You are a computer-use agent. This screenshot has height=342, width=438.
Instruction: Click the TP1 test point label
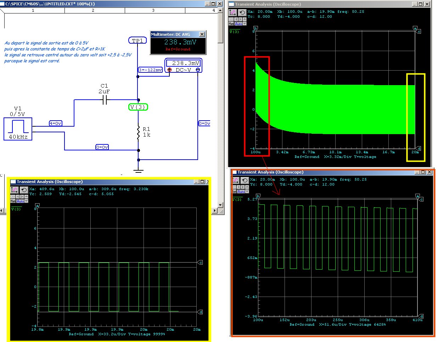coord(137,40)
